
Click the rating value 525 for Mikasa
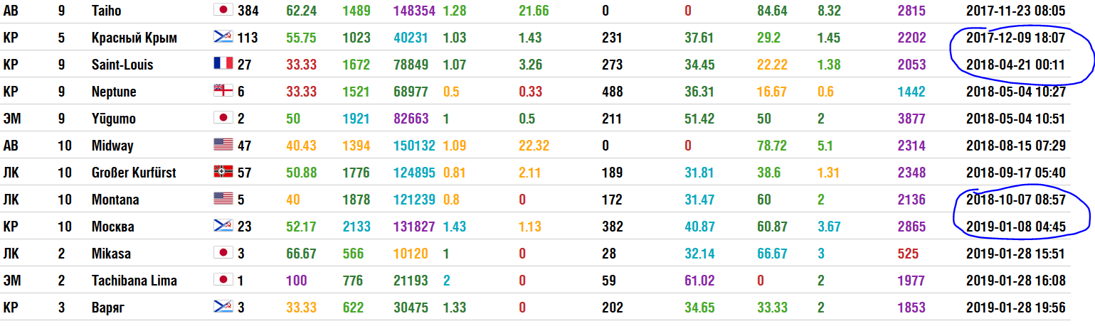[x=909, y=254]
